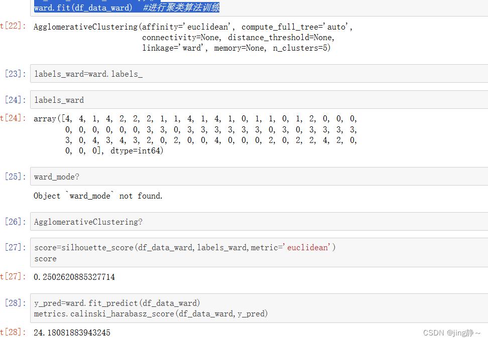The image size is (488, 342).
Task: Focus the AgglomerativeClustering? code cell
Action: [259, 222]
